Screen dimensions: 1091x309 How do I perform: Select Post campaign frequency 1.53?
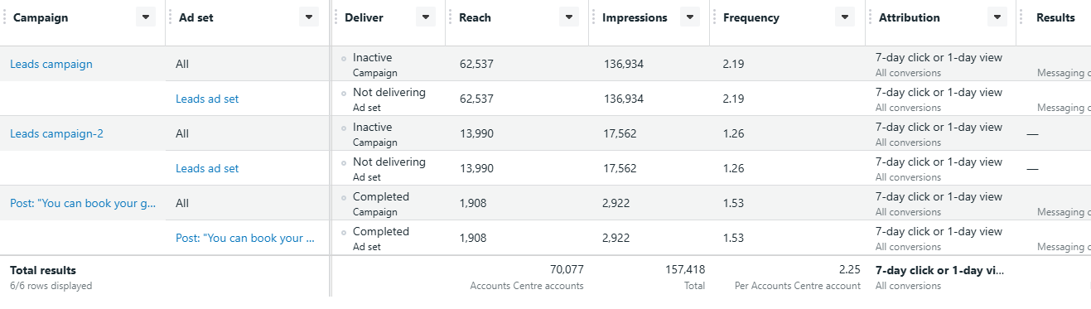tap(733, 203)
